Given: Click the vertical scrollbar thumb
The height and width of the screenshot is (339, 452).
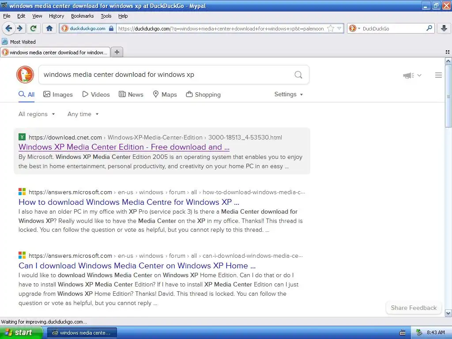Looking at the screenshot, I should (448, 96).
